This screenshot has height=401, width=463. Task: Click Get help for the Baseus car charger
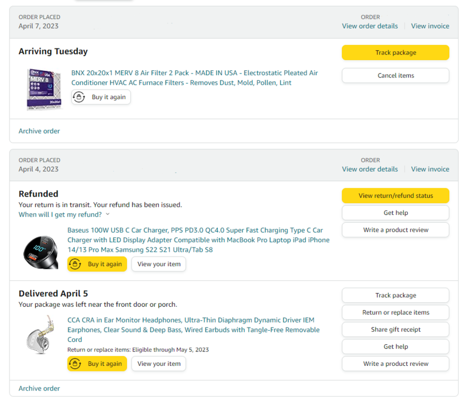click(395, 213)
